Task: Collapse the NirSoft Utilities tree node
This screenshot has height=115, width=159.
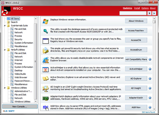Action: 5,50
